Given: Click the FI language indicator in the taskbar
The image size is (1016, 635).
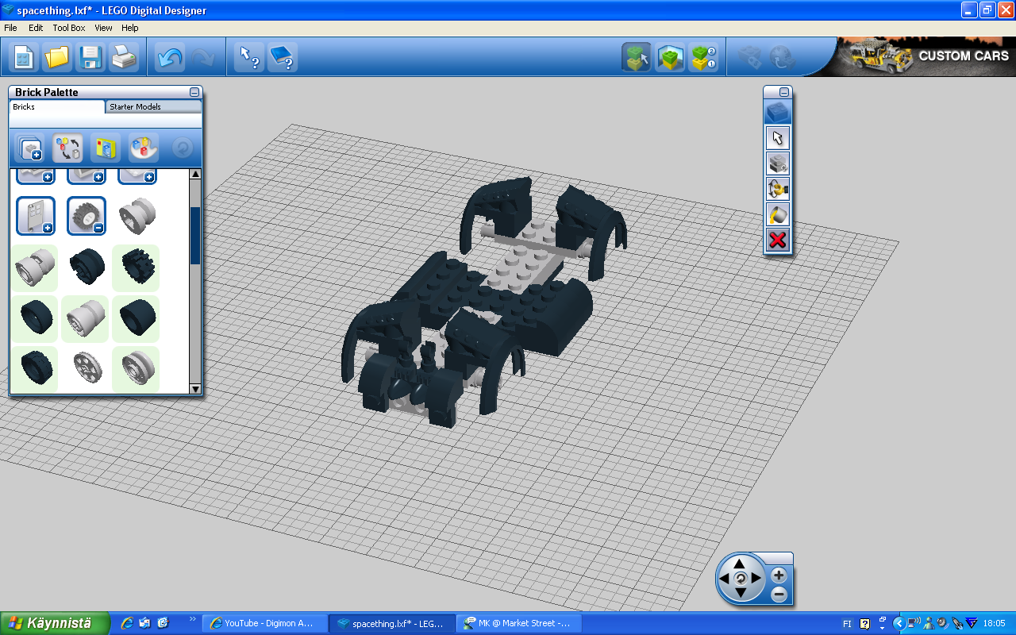Looking at the screenshot, I should [x=847, y=623].
